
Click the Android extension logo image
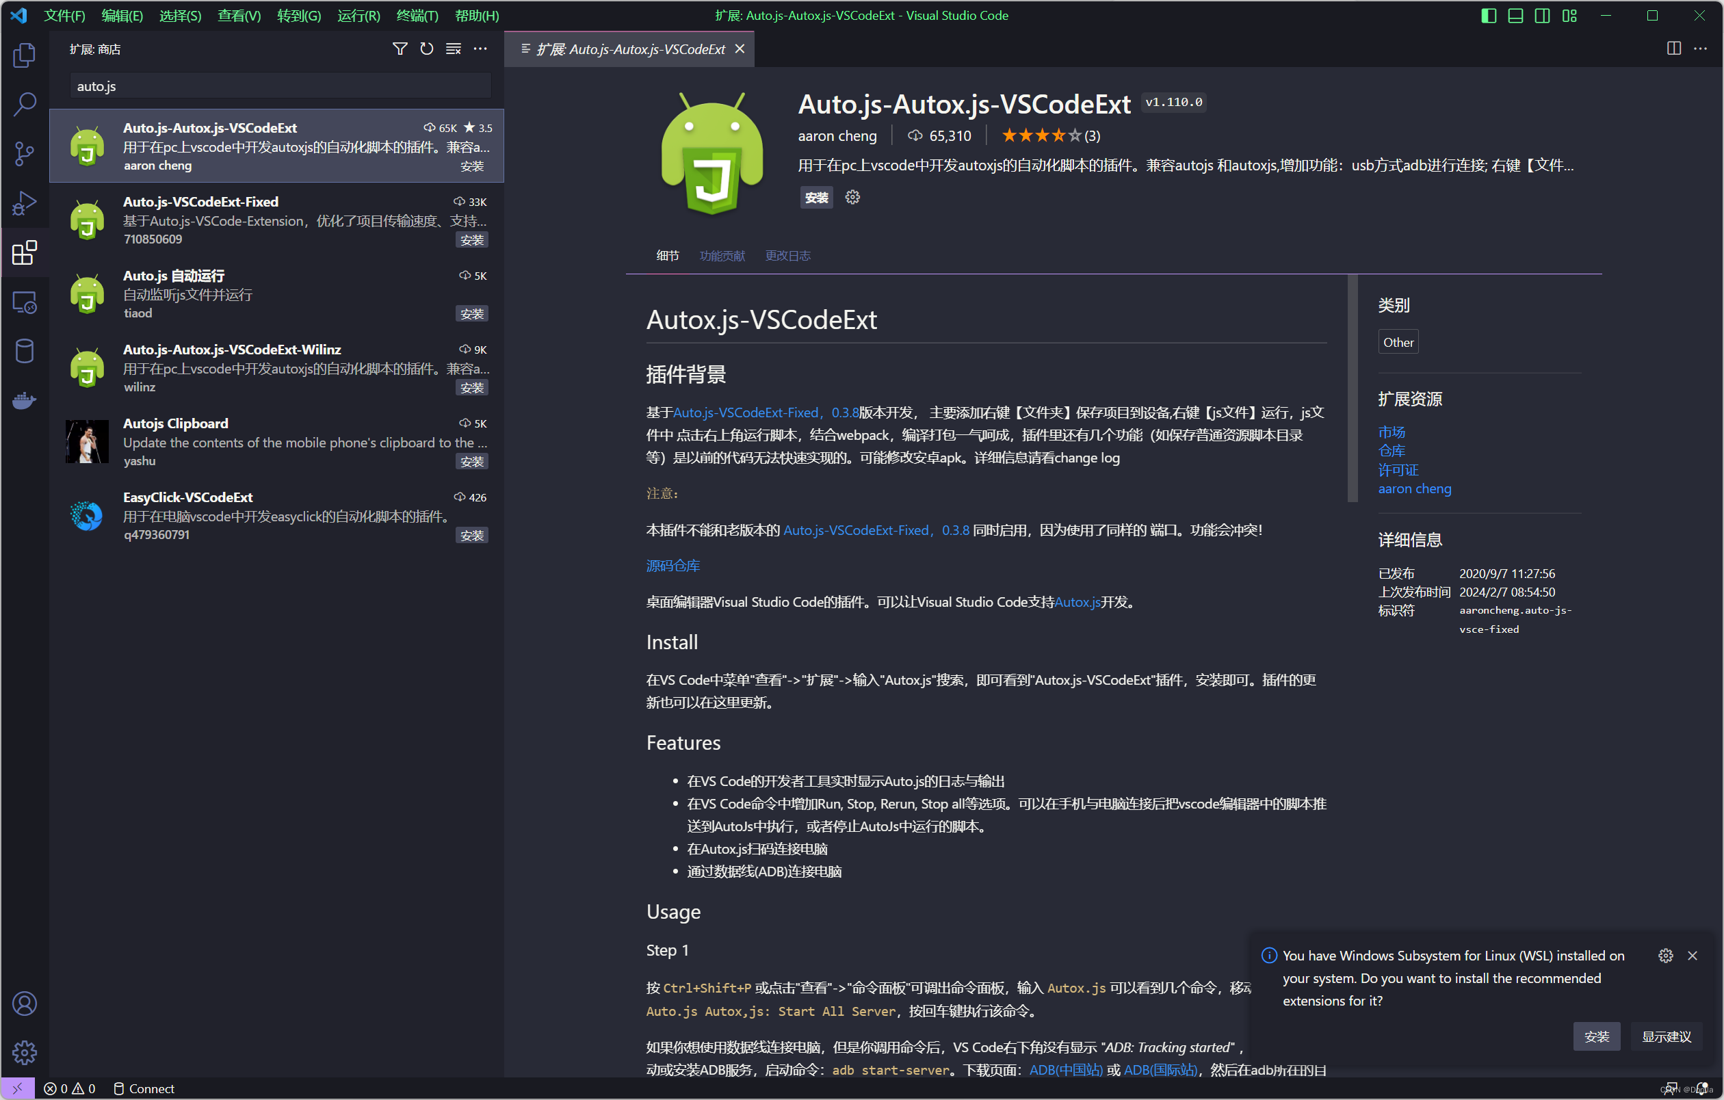click(711, 153)
